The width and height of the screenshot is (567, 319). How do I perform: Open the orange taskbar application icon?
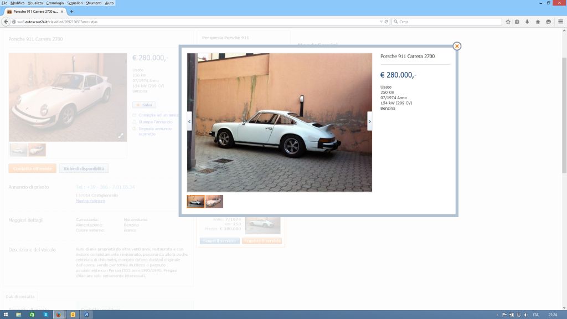73,315
